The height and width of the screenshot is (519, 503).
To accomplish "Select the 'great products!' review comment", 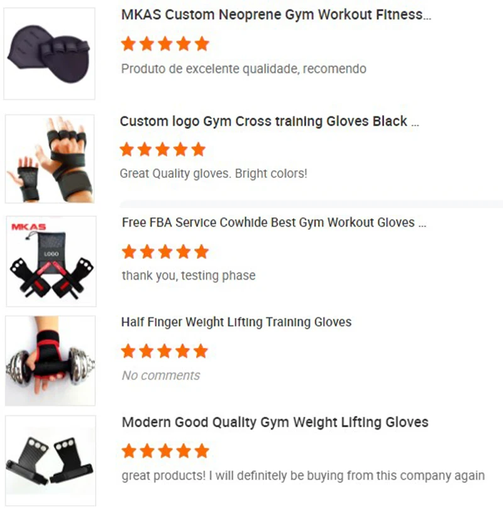I will (x=303, y=476).
